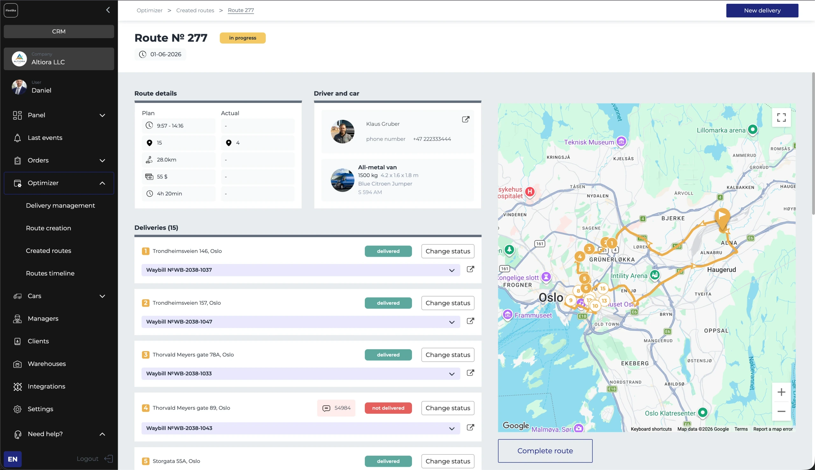
Task: Click Teknisk Museum map marker
Action: (621, 141)
